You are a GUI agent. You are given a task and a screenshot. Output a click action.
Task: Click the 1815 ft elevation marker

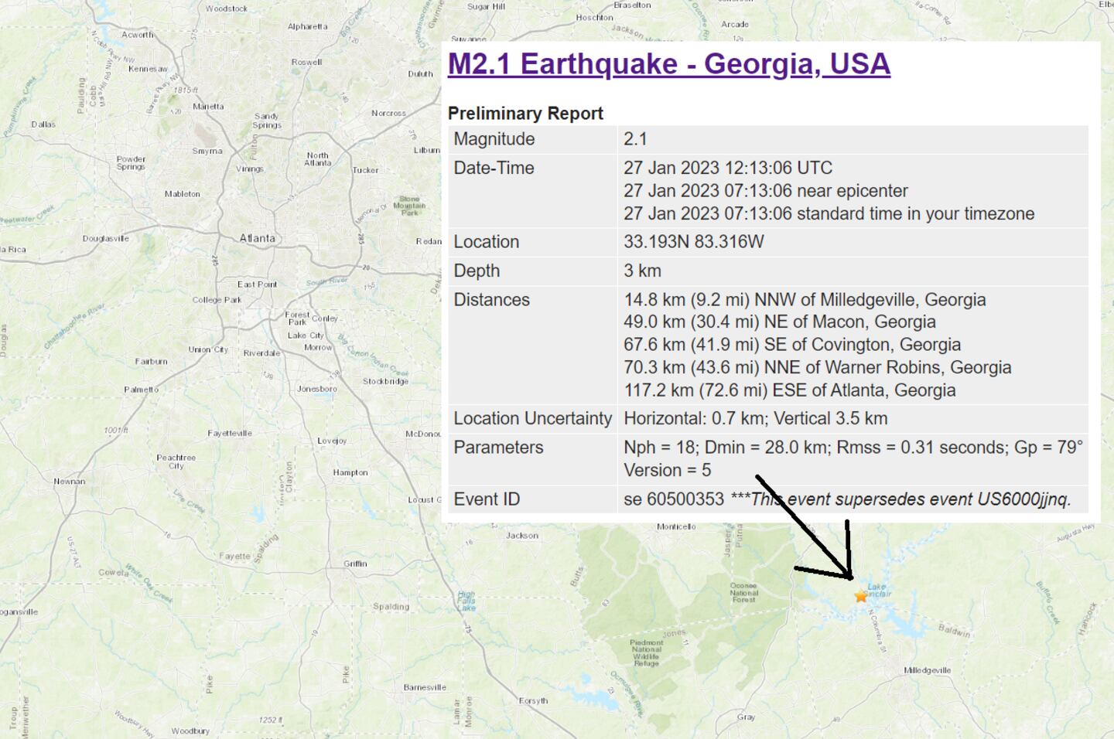(185, 90)
